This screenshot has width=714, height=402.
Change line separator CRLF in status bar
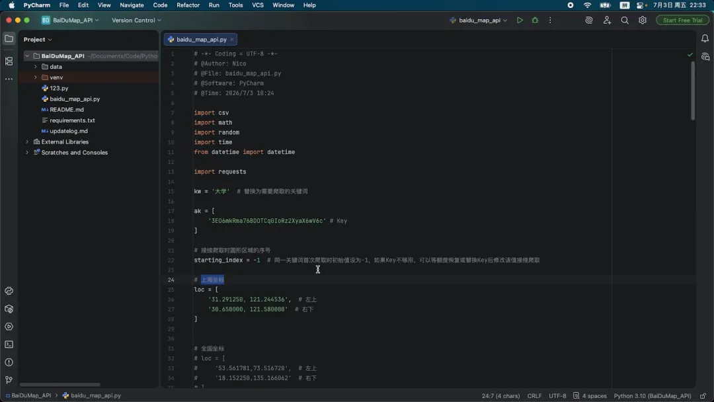coord(534,396)
